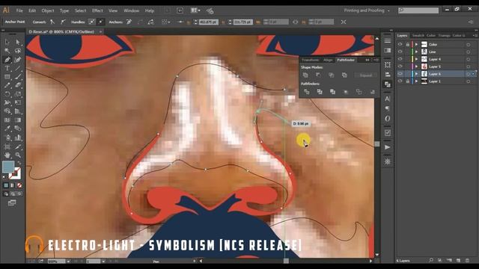The height and width of the screenshot is (269, 479).
Task: Select the Pen tool
Action: [7, 60]
